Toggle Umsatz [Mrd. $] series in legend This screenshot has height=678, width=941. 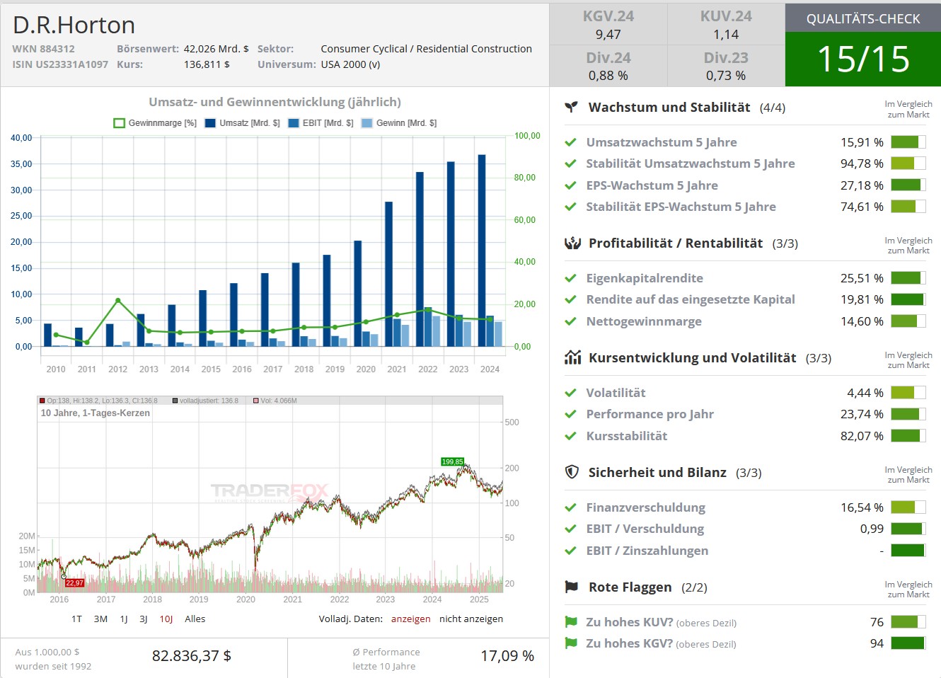pos(243,123)
